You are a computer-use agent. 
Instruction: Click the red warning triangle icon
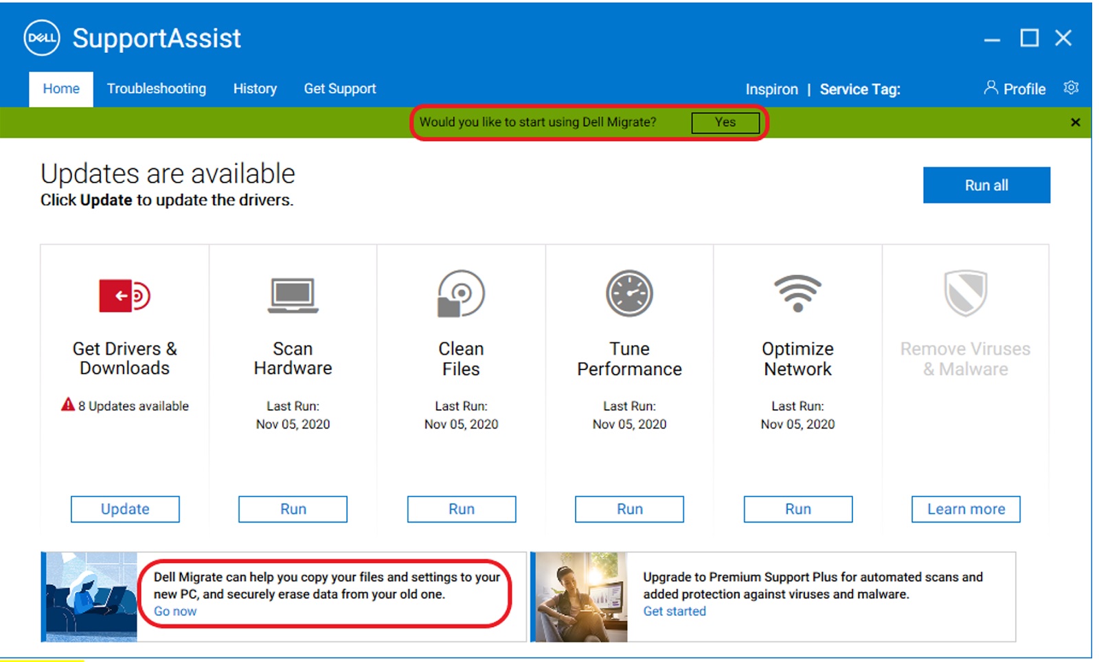[x=68, y=404]
